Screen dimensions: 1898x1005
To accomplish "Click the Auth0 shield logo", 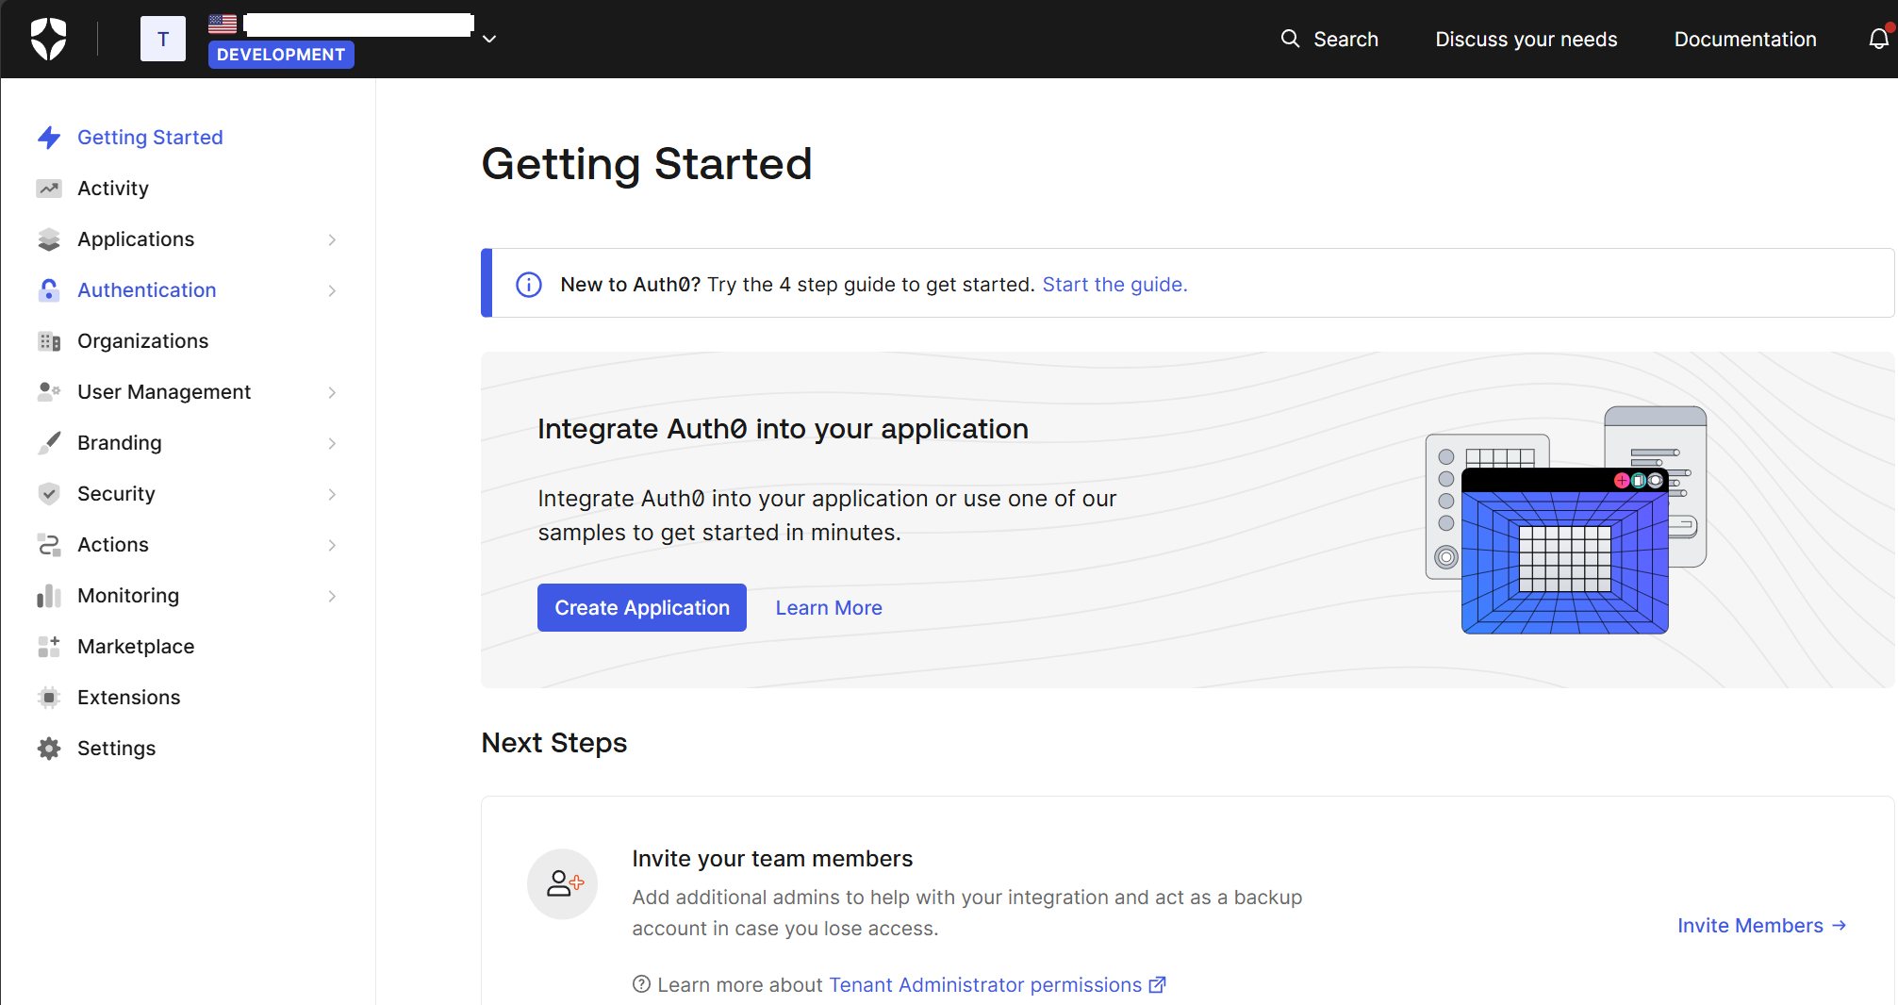I will click(48, 39).
